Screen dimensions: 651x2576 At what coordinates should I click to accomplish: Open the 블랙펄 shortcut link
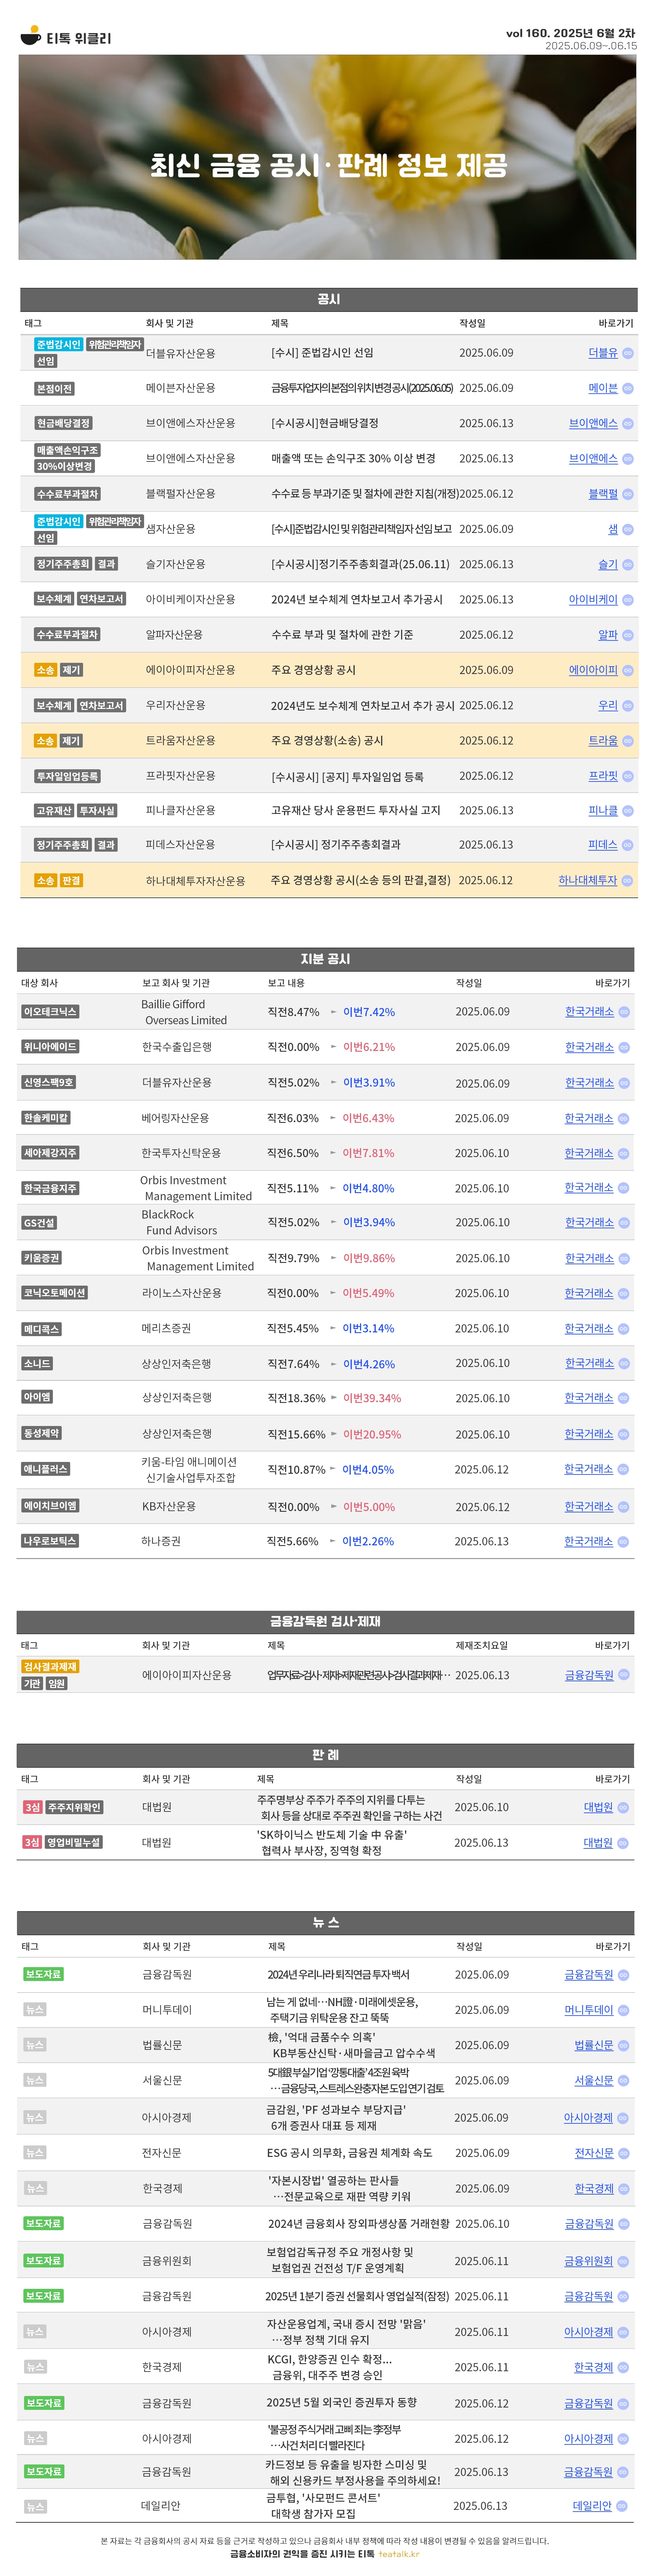point(603,494)
